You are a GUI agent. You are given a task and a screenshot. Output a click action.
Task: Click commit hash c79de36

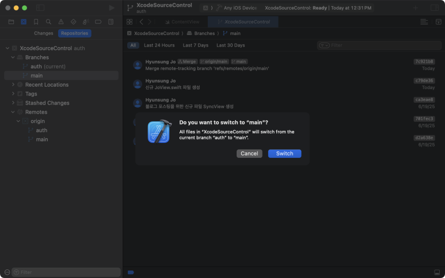coord(424,80)
